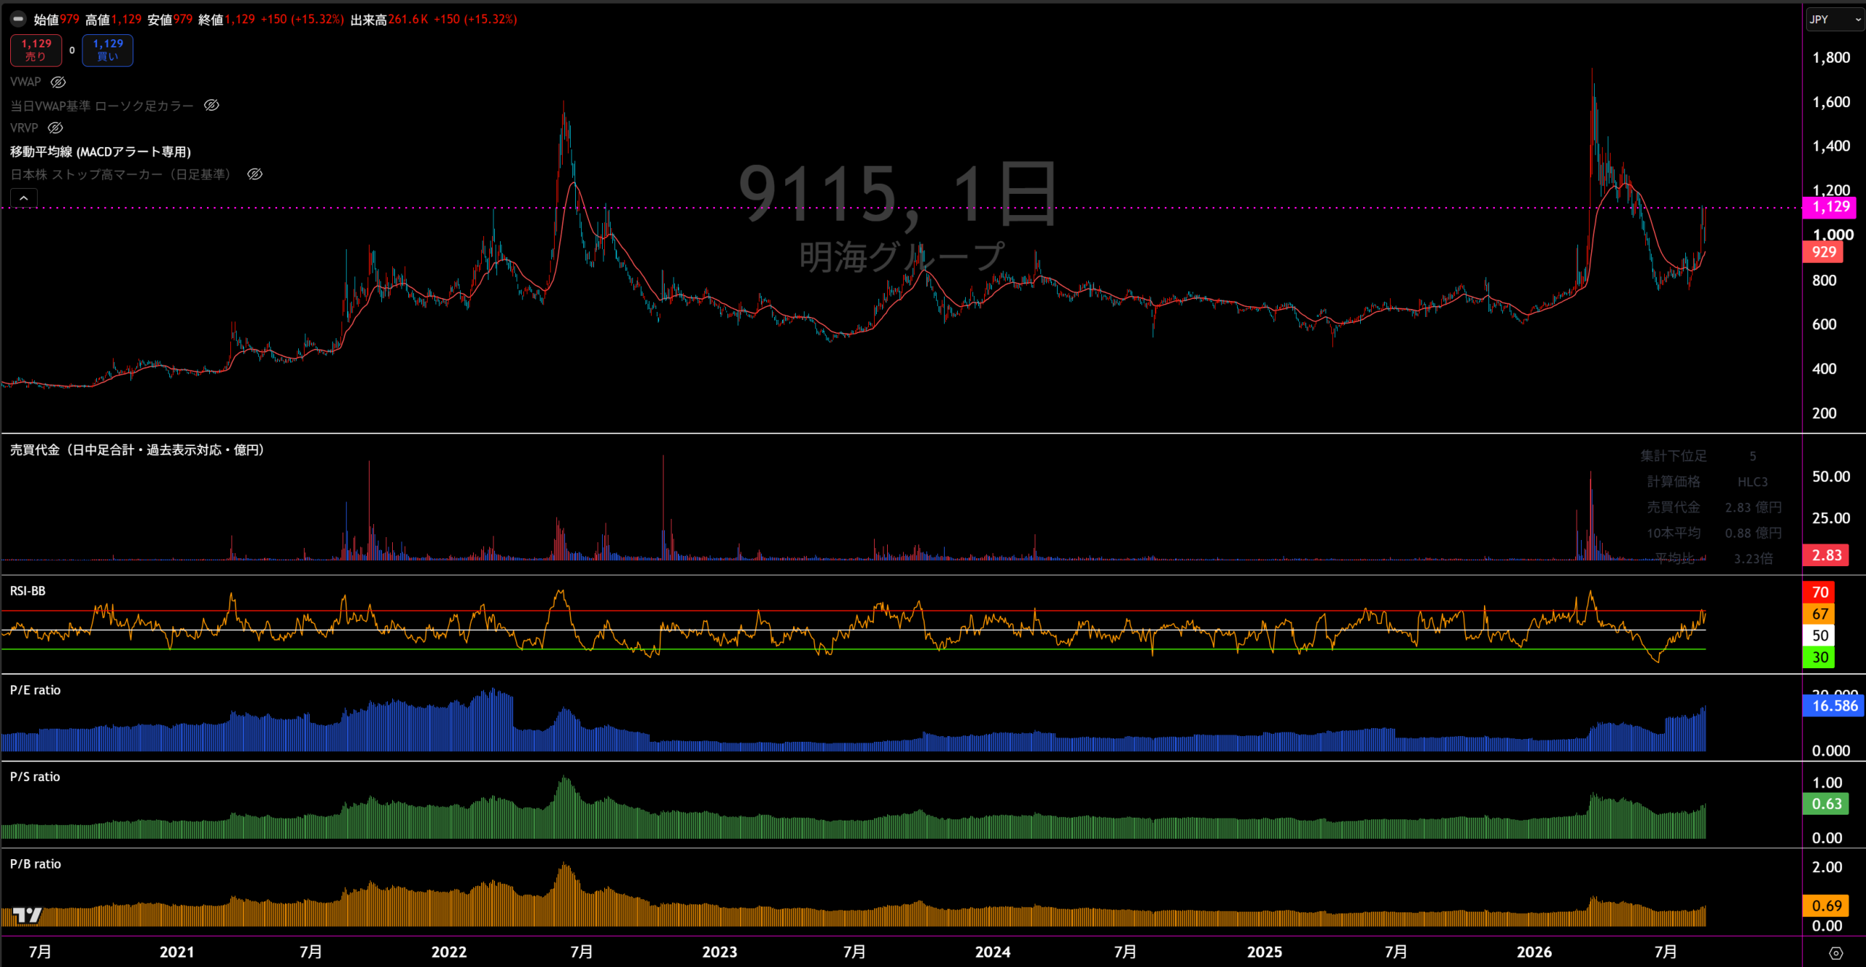Click the 1,129 売り sell button
The width and height of the screenshot is (1866, 967).
click(36, 50)
